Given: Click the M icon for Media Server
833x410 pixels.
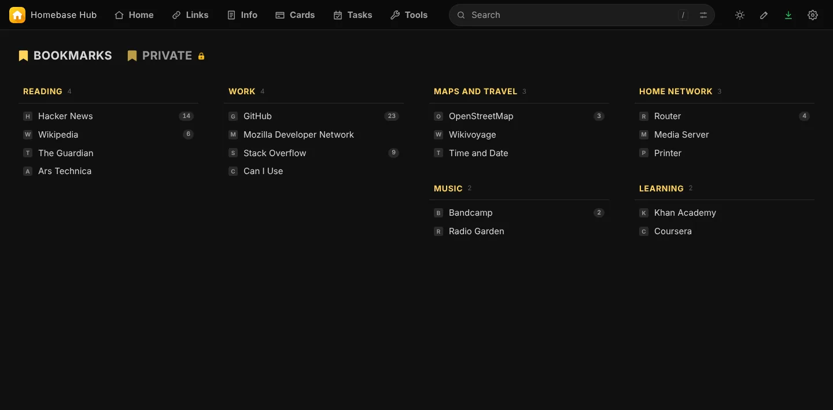Looking at the screenshot, I should [x=644, y=135].
